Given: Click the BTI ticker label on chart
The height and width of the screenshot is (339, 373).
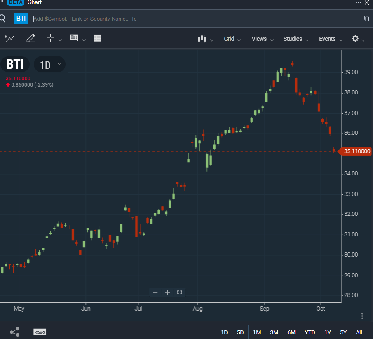Looking at the screenshot, I should click(x=15, y=64).
